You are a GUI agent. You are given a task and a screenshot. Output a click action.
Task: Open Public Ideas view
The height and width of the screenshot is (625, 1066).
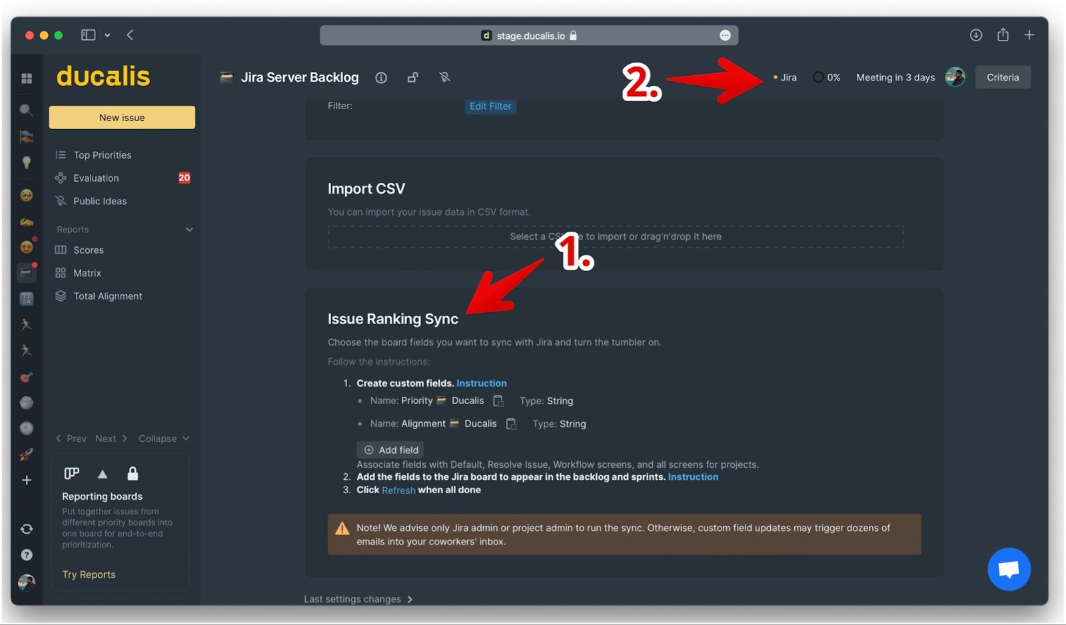[x=99, y=201]
